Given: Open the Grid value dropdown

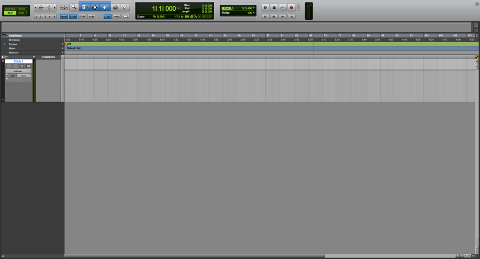Looking at the screenshot, I should coord(254,8).
